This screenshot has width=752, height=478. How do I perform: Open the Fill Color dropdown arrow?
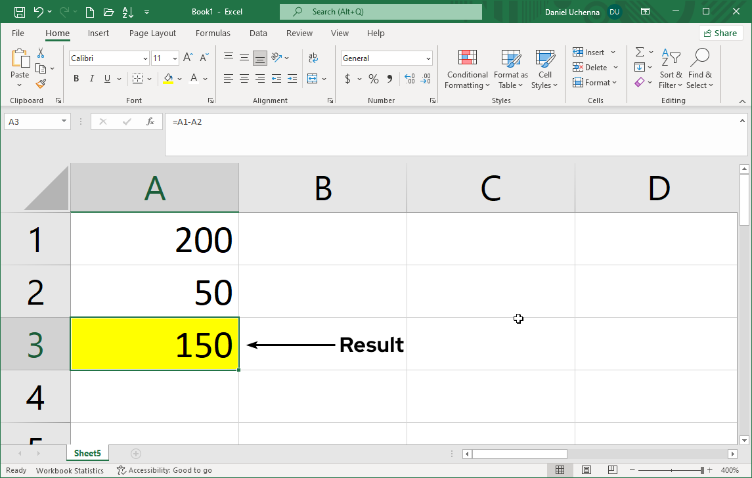pyautogui.click(x=179, y=78)
